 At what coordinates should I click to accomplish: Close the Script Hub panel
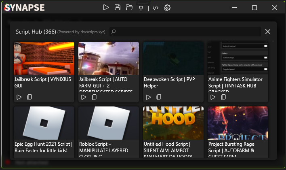[x=268, y=32]
